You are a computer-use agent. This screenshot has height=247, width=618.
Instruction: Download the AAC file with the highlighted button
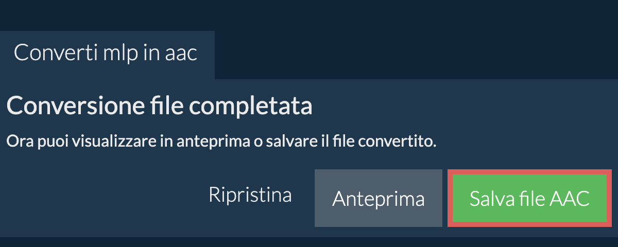(x=529, y=198)
